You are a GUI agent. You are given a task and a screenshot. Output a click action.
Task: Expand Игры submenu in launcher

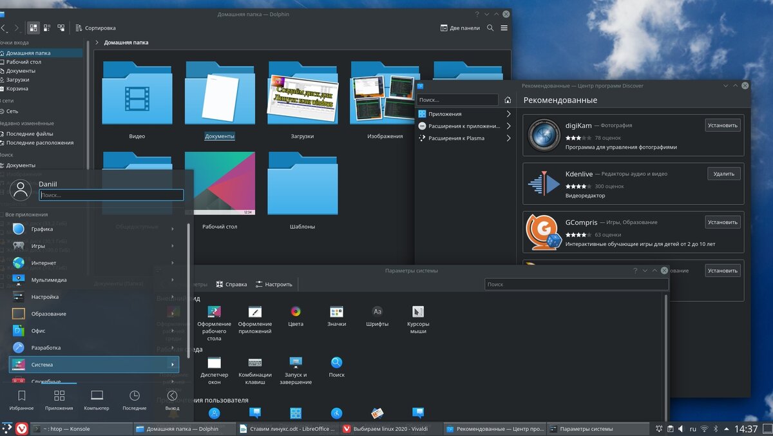click(93, 246)
